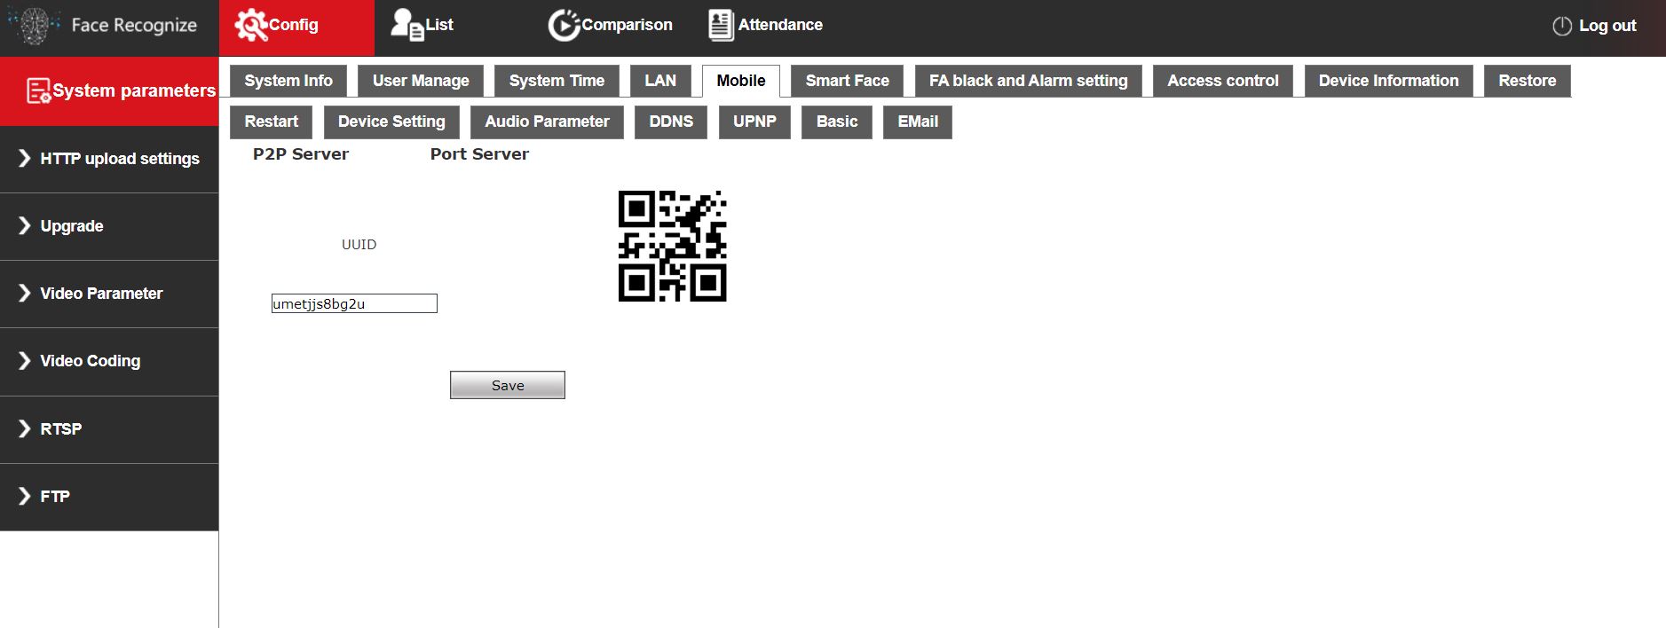
Task: Open the UPNP tab
Action: tap(754, 122)
